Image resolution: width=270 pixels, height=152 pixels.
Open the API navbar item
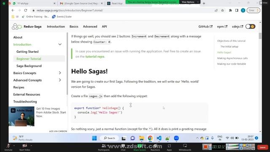[104, 27]
